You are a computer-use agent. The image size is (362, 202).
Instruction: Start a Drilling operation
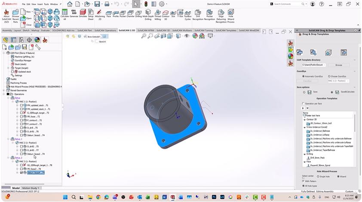[x=138, y=15]
